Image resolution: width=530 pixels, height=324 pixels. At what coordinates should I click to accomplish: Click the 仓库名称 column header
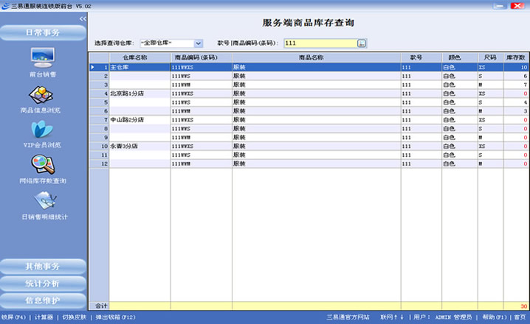(140, 57)
